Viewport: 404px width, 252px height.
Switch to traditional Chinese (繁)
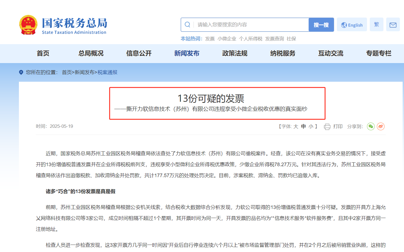377,25
